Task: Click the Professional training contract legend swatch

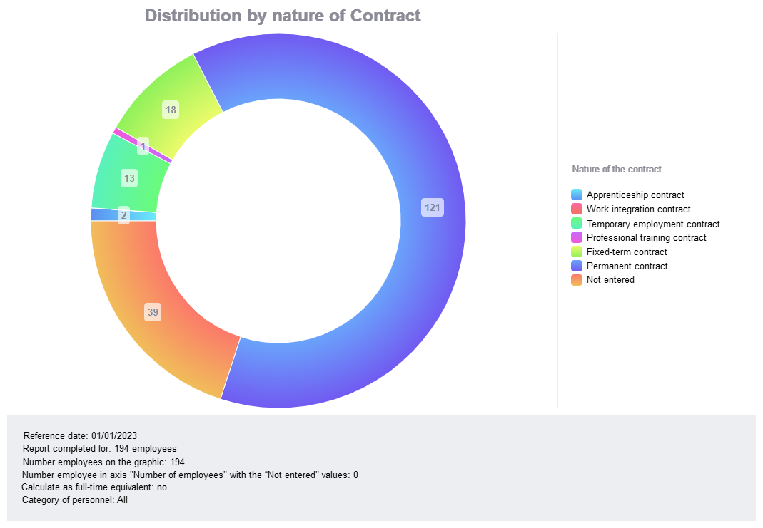Action: [577, 237]
